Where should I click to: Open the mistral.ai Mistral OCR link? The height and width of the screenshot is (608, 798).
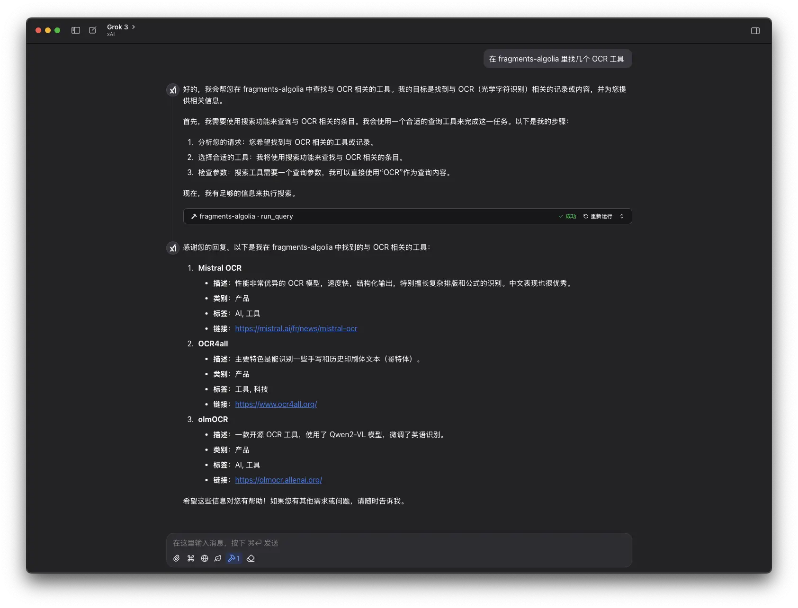296,328
